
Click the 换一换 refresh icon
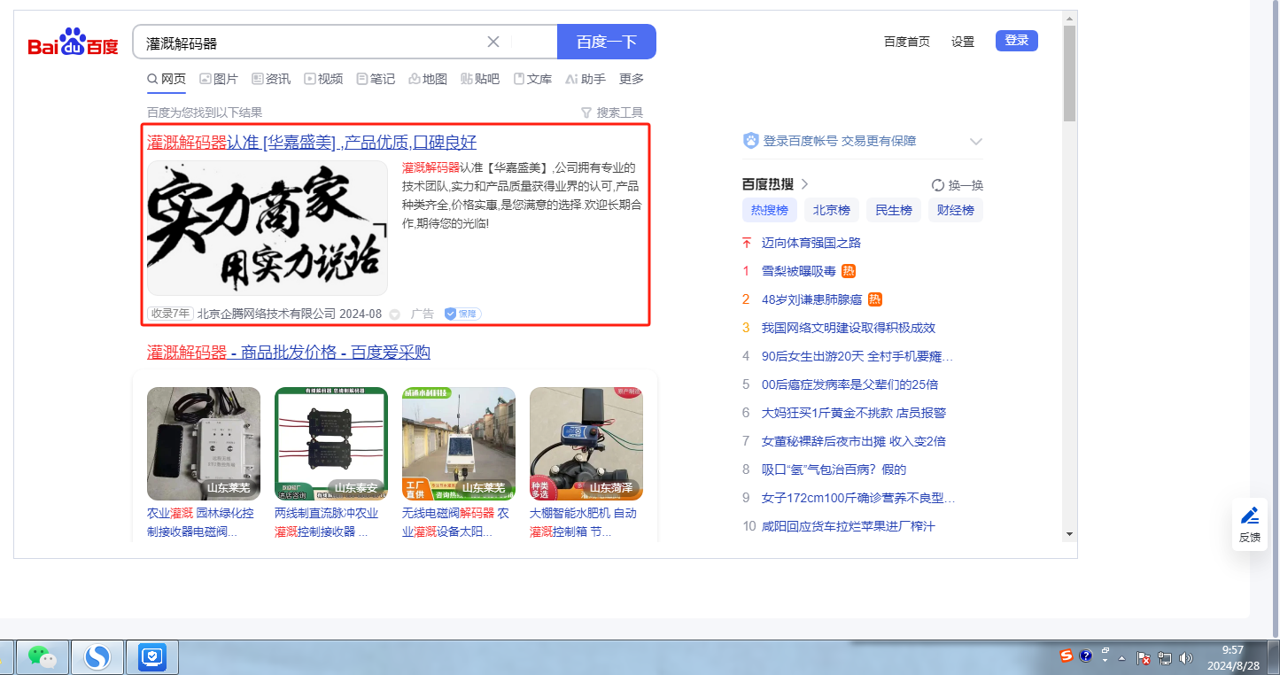click(938, 185)
